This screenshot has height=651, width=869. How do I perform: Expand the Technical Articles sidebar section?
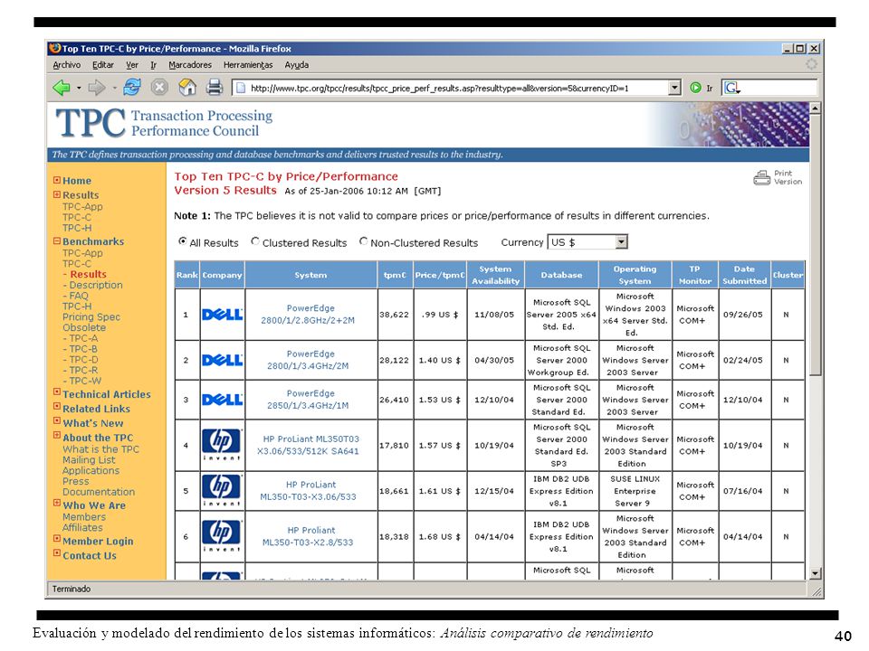click(56, 392)
